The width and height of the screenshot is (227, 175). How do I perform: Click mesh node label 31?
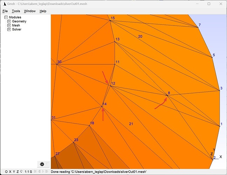pos(54,118)
